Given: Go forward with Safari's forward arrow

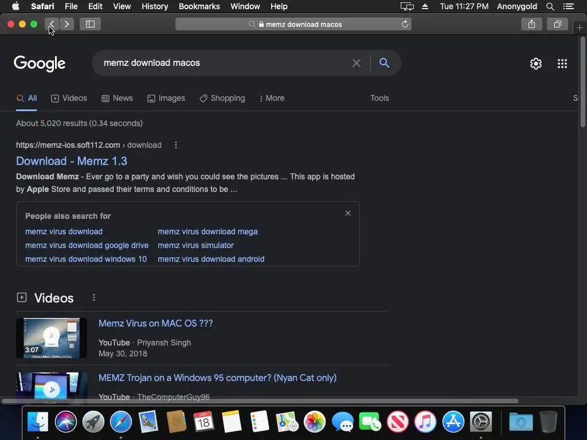Looking at the screenshot, I should 66,24.
